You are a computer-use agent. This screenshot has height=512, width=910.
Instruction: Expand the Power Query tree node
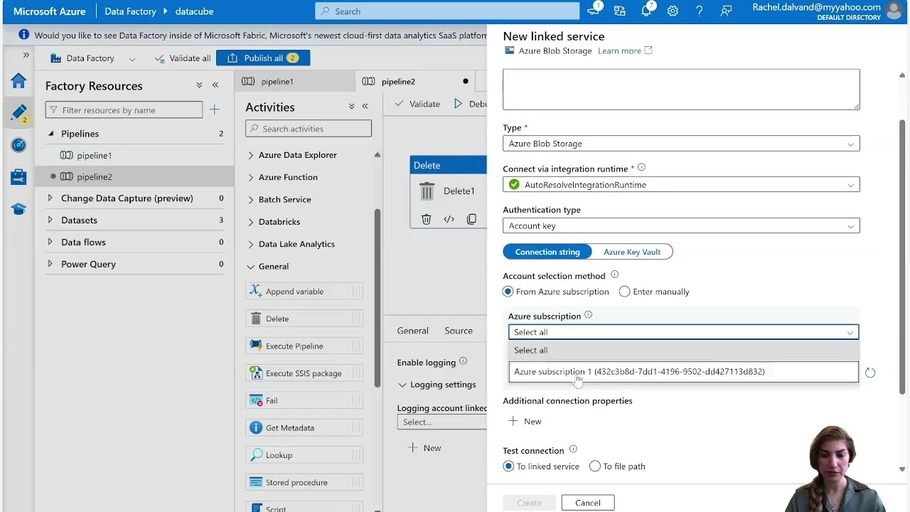point(50,264)
